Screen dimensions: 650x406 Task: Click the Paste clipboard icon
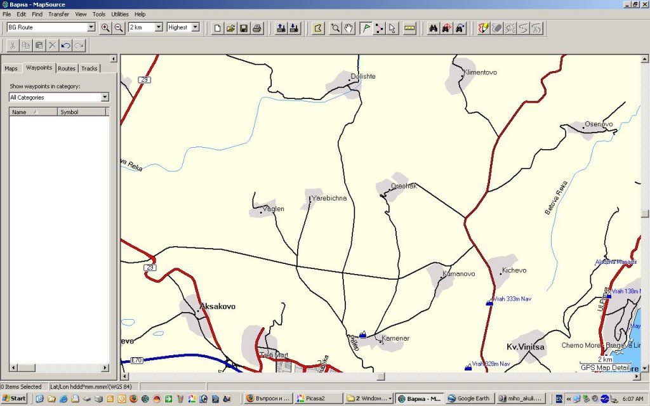pyautogui.click(x=39, y=45)
